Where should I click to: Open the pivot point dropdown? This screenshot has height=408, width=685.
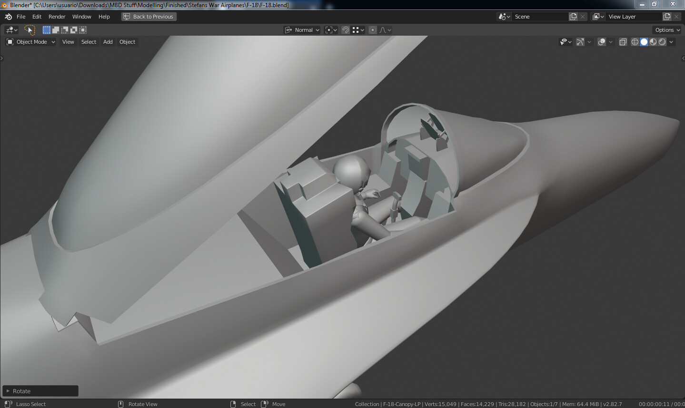tap(331, 30)
